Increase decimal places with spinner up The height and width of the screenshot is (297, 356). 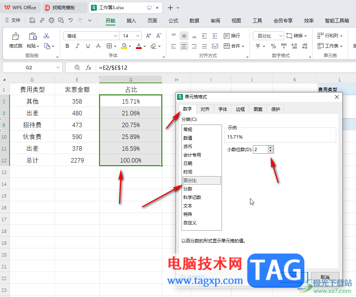point(271,148)
